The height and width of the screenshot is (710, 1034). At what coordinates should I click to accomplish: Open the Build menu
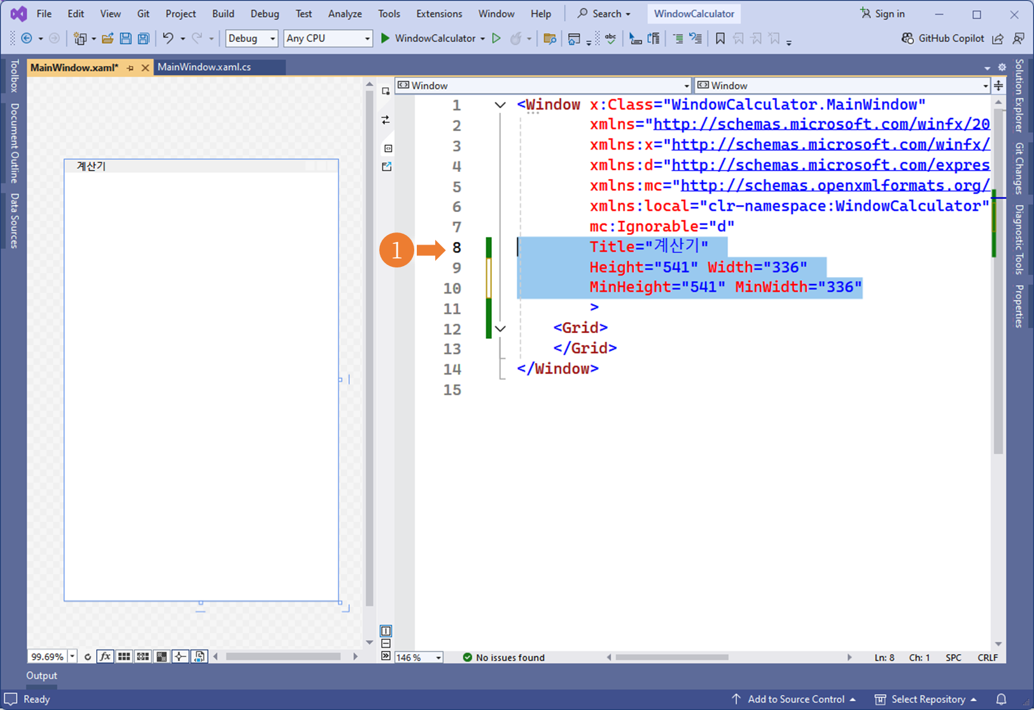click(x=223, y=13)
